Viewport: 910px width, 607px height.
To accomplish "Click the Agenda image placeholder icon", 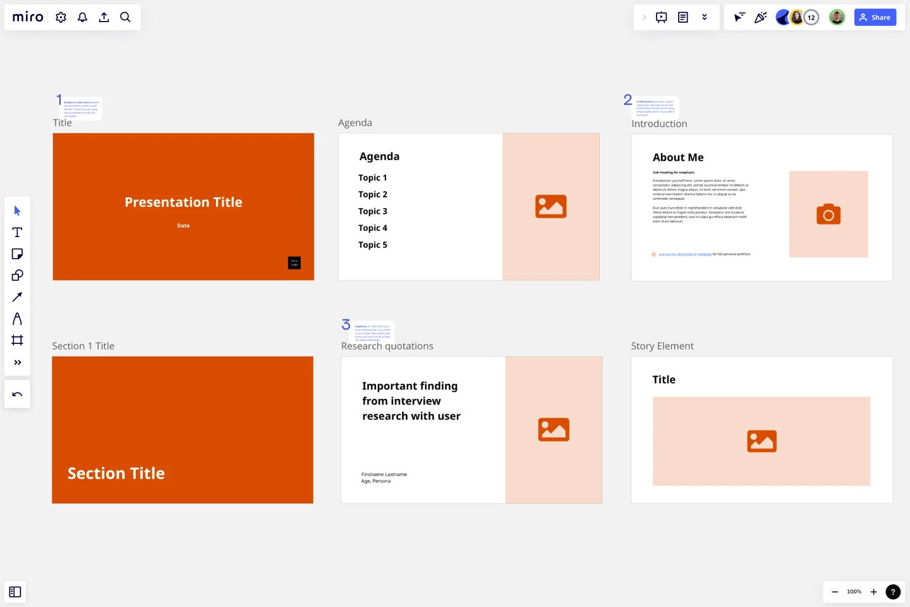I will click(x=551, y=207).
